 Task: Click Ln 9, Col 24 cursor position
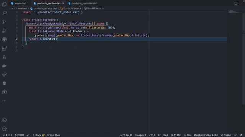click(x=126, y=135)
